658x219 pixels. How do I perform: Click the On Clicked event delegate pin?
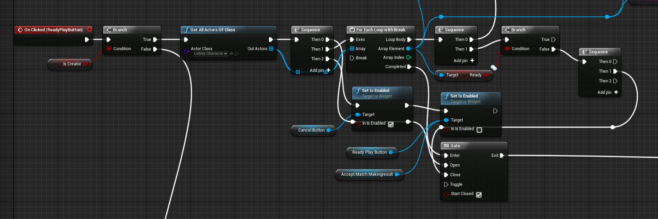[89, 30]
